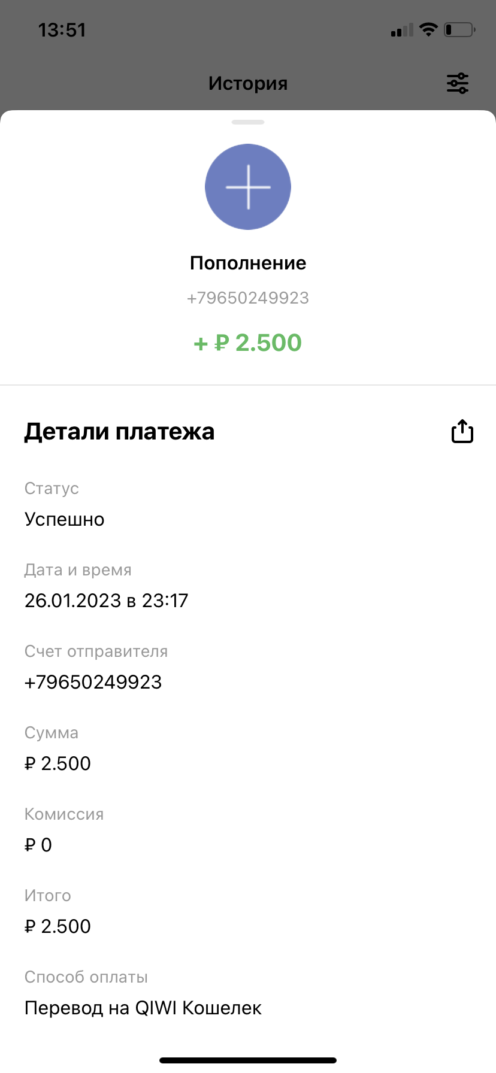
Task: Tap the Успешно status value
Action: coord(65,519)
